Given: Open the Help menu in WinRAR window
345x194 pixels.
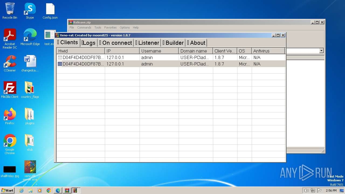Looking at the screenshot, I should [136, 27].
